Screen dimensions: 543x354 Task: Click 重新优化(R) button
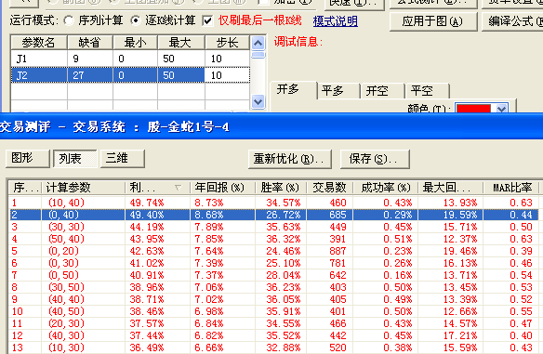click(x=289, y=159)
